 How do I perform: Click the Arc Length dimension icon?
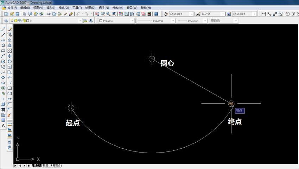275,14
